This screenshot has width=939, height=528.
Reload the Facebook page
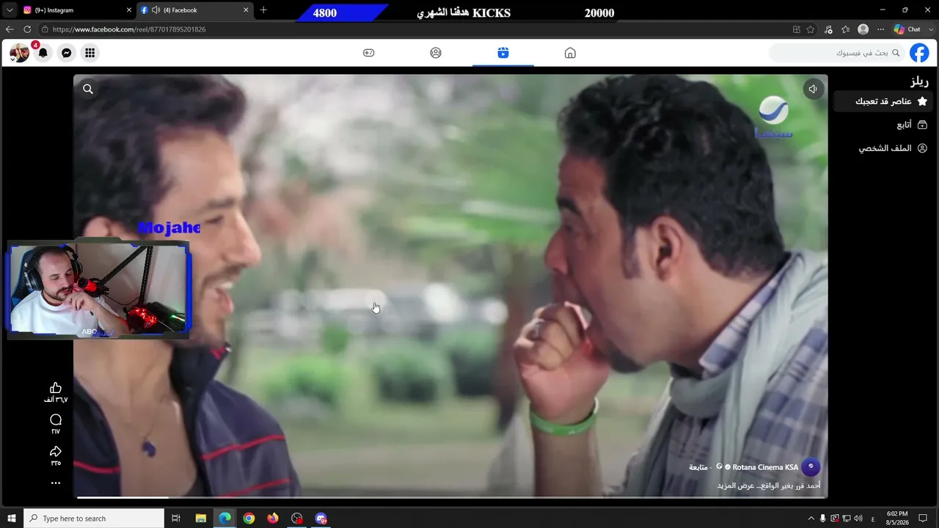click(27, 29)
